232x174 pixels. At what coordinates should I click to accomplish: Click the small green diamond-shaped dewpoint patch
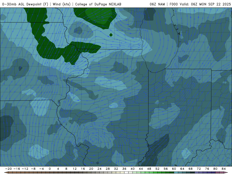coord(111,35)
